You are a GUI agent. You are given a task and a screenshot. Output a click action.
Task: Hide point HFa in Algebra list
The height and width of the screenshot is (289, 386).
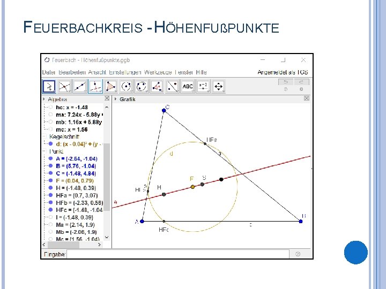point(50,195)
